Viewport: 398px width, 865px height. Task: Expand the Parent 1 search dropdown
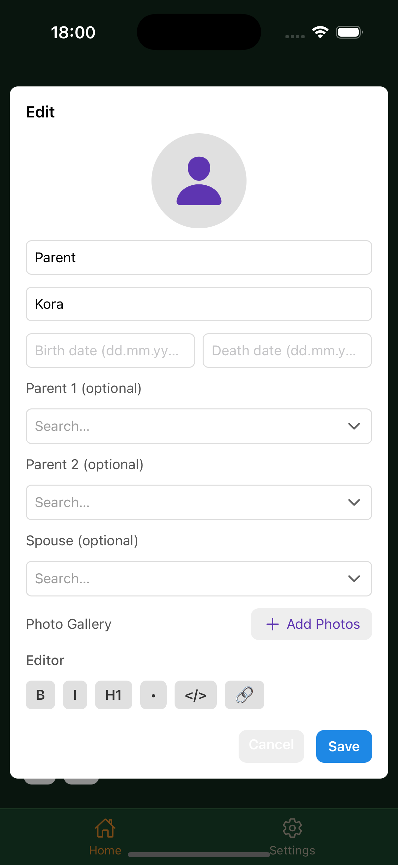click(x=354, y=426)
